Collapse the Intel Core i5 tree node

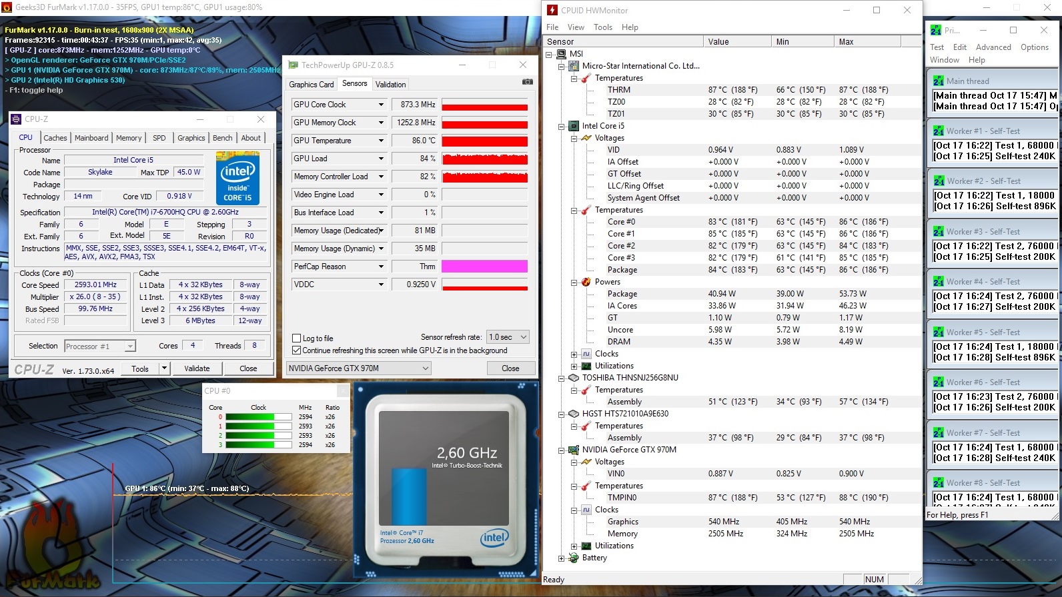coord(562,126)
